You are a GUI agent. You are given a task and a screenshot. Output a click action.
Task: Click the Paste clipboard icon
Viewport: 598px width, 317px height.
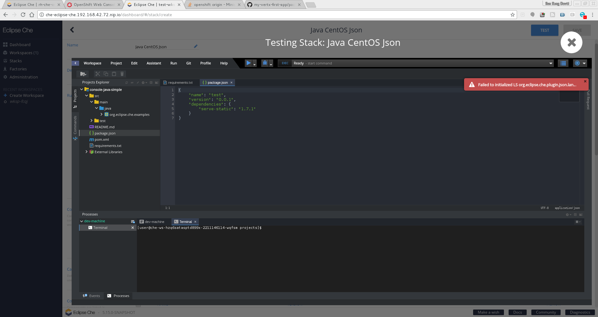[x=114, y=74]
